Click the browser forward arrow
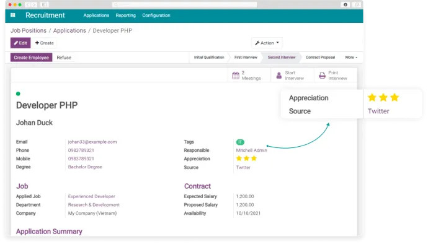The width and height of the screenshot is (428, 244). 34,4
